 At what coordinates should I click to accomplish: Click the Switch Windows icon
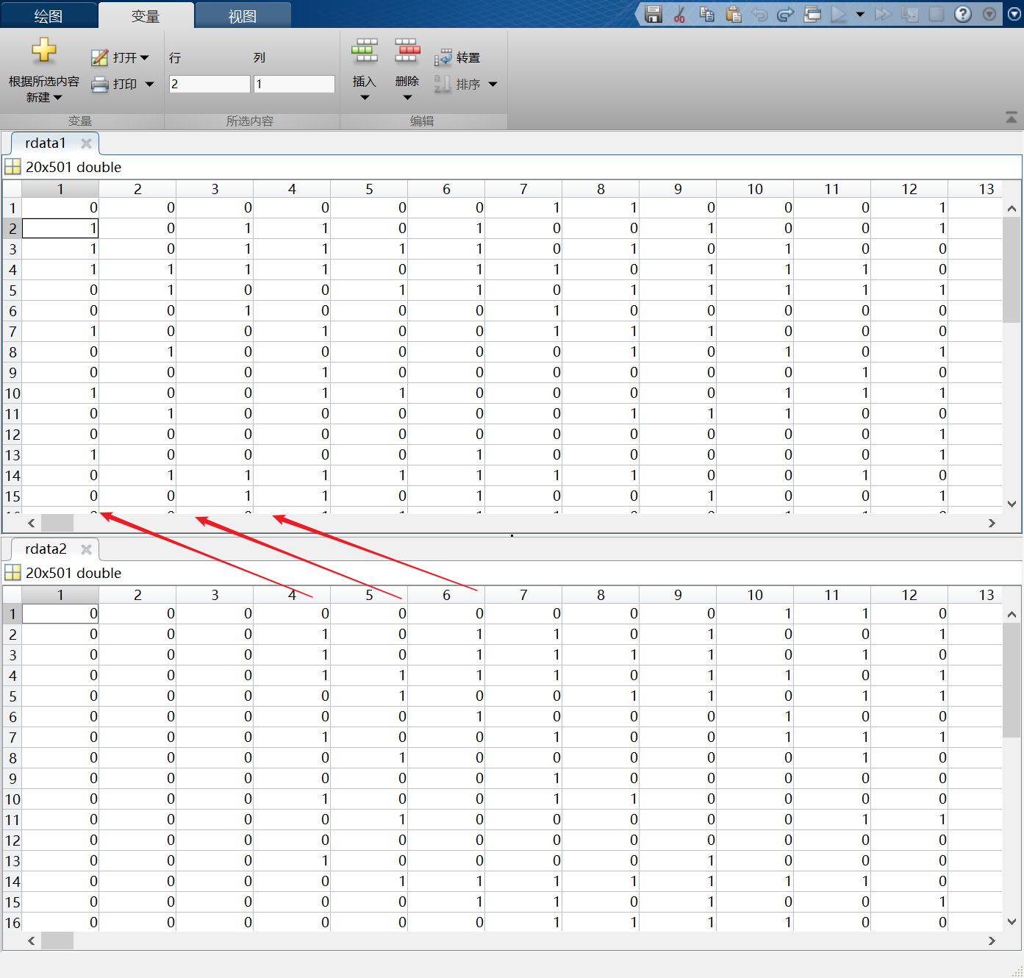(812, 14)
